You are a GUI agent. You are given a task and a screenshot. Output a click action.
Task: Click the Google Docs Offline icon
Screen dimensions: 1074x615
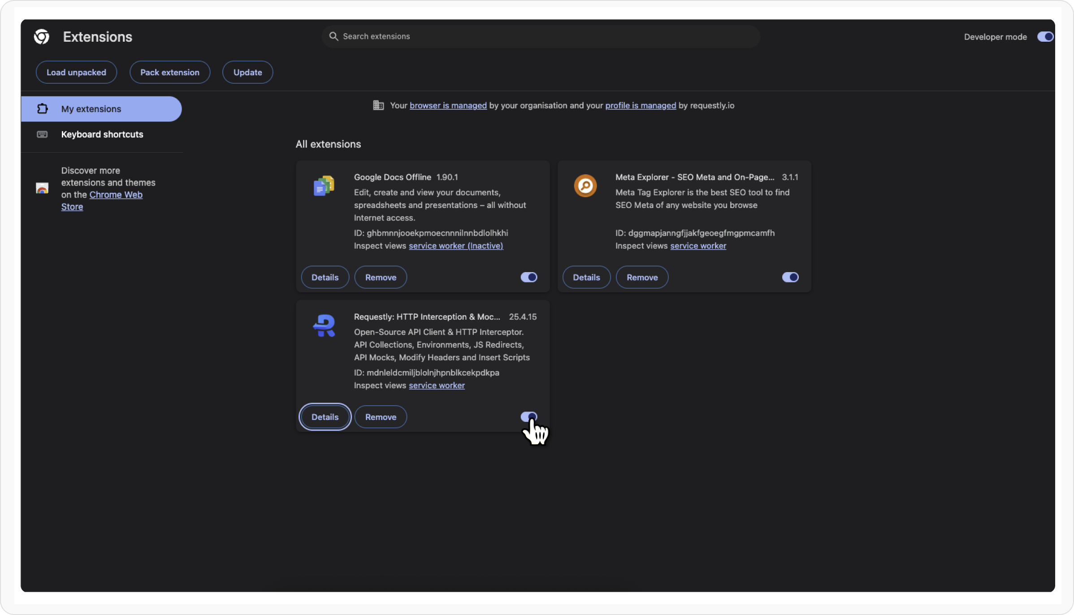coord(324,186)
